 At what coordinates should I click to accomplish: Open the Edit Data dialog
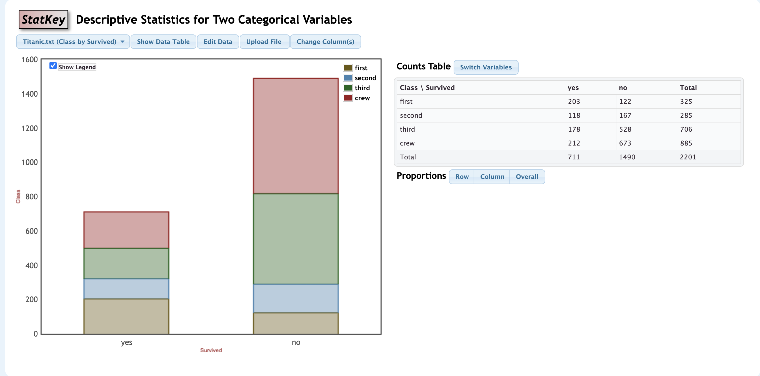coord(218,42)
